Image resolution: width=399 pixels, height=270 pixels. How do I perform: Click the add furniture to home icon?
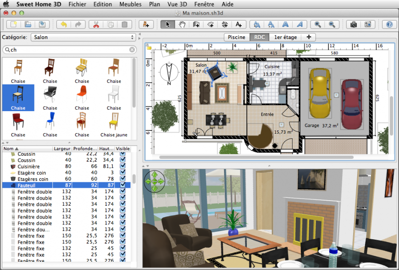click(146, 24)
